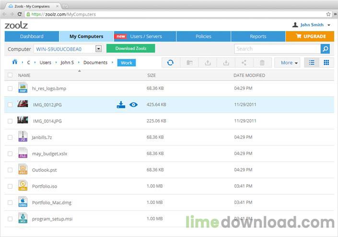Viewport: 338px width, 237px height.
Task: Click the search magnifier button
Action: [x=325, y=49]
